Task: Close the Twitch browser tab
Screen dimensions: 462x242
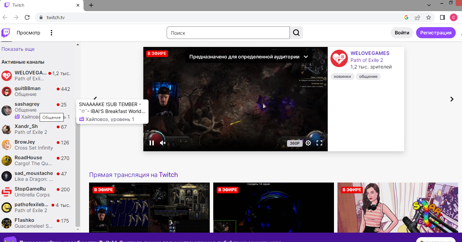Action: 78,5
